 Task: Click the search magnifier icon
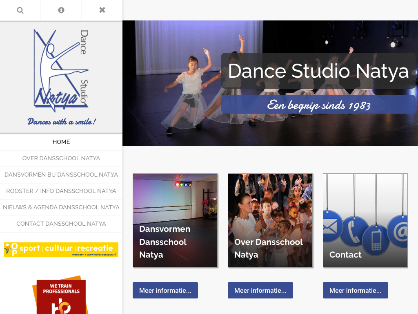pos(20,10)
